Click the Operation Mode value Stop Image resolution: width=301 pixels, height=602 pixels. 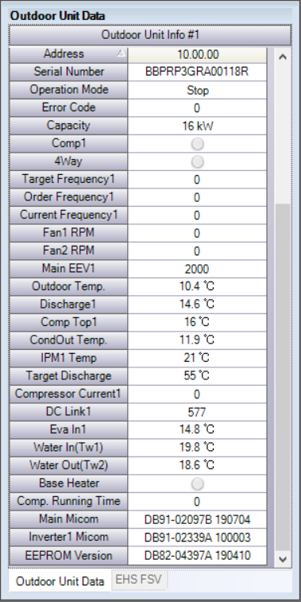click(197, 90)
